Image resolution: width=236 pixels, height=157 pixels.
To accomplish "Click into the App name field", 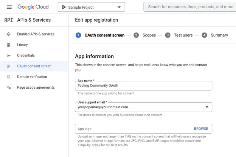I will click(x=143, y=86).
